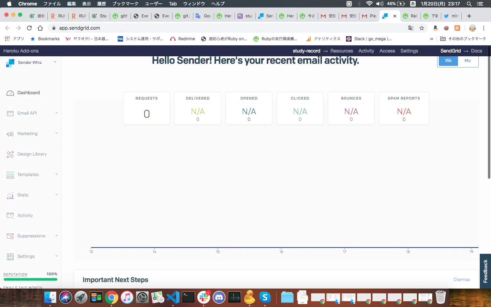491x307 pixels.
Task: Click the Marketing megaphone icon
Action: (x=10, y=134)
